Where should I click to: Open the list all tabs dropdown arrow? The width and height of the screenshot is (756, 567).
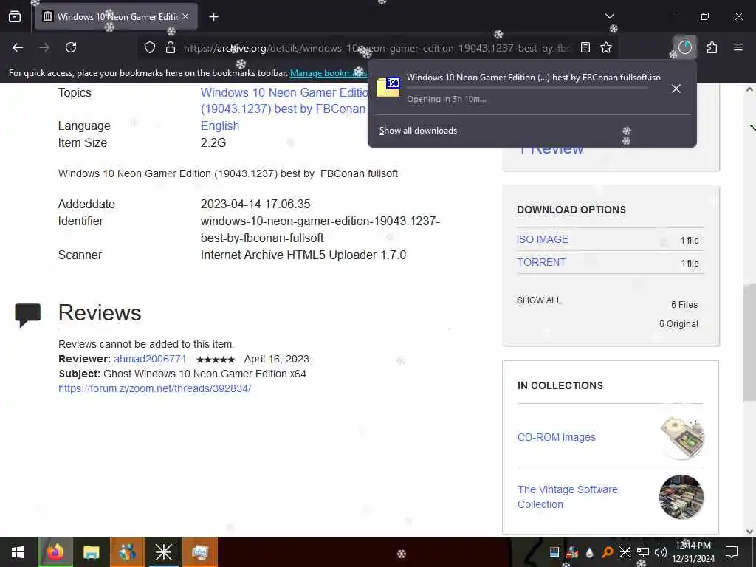[x=609, y=16]
